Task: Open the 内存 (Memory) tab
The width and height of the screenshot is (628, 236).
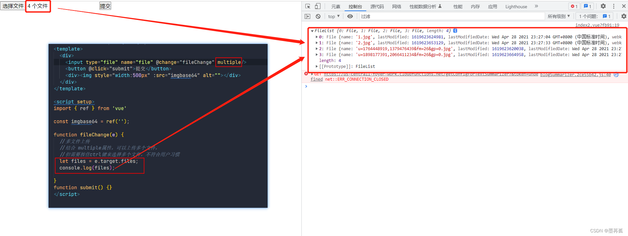Action: point(475,7)
